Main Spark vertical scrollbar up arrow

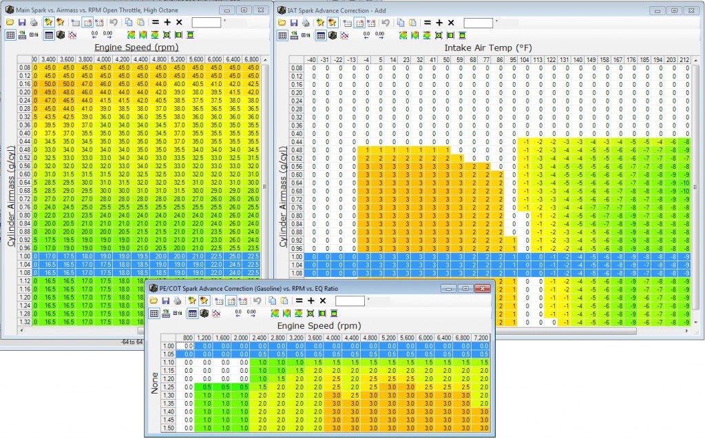[x=265, y=59]
